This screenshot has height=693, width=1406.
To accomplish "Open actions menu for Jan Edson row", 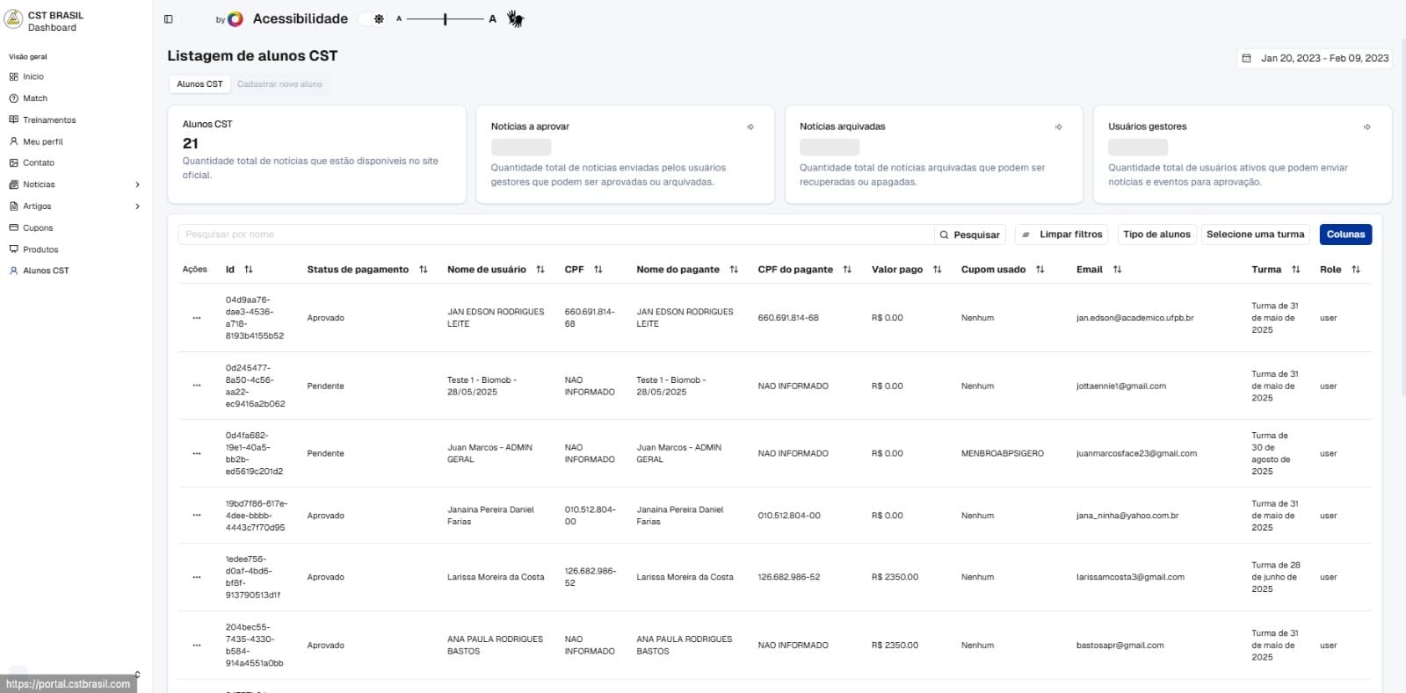I will [196, 318].
